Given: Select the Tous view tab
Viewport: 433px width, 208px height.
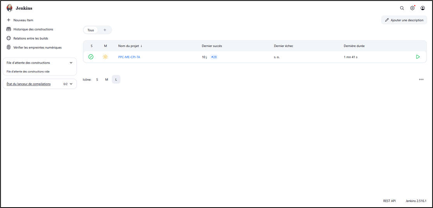Looking at the screenshot, I should [x=91, y=30].
